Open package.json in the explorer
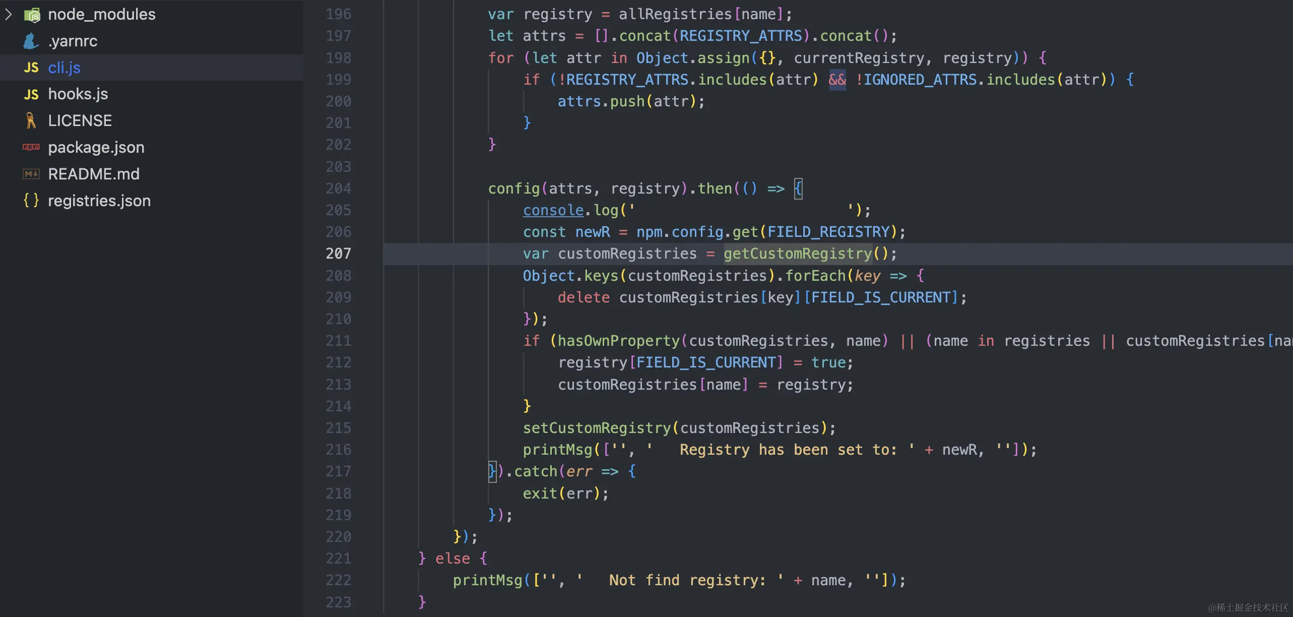The image size is (1293, 617). point(96,147)
